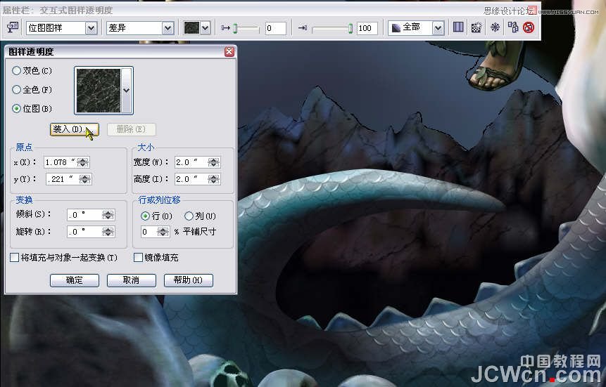Click the red Clear Transparency icon
The image size is (606, 387).
tap(529, 27)
